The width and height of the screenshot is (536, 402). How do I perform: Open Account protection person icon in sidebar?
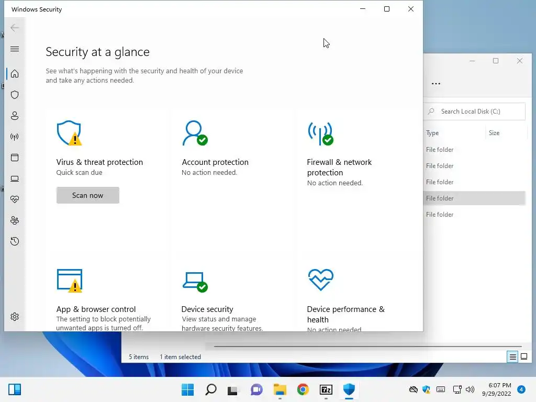(14, 116)
